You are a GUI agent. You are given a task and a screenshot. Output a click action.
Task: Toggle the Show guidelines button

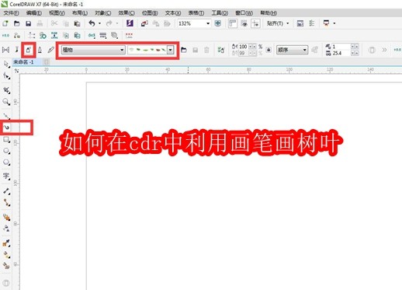point(255,23)
